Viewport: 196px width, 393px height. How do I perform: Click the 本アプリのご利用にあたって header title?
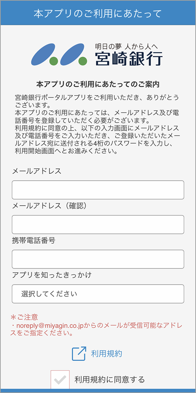tap(98, 14)
